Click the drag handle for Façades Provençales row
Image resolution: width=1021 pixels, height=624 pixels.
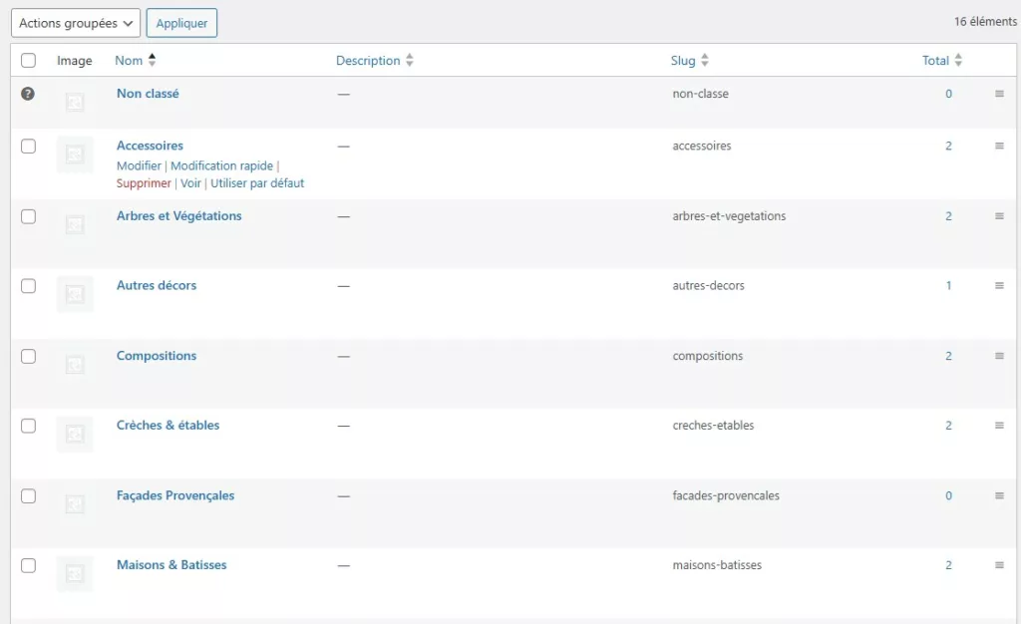click(x=999, y=495)
